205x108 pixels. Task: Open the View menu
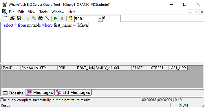32,12
